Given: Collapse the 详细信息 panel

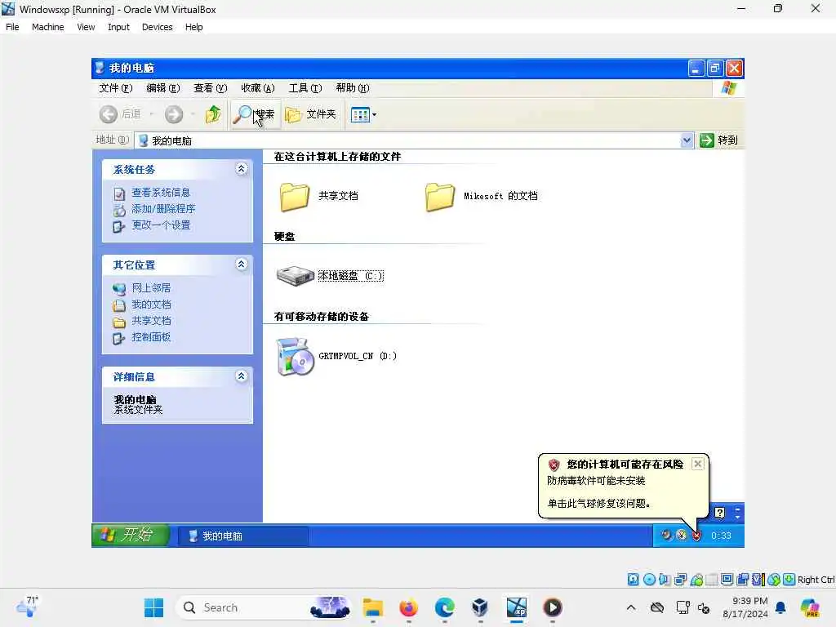Looking at the screenshot, I should point(242,376).
